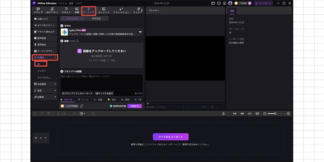Click the 作成する create button
Viewport: 324px width, 162px height.
(x=134, y=106)
